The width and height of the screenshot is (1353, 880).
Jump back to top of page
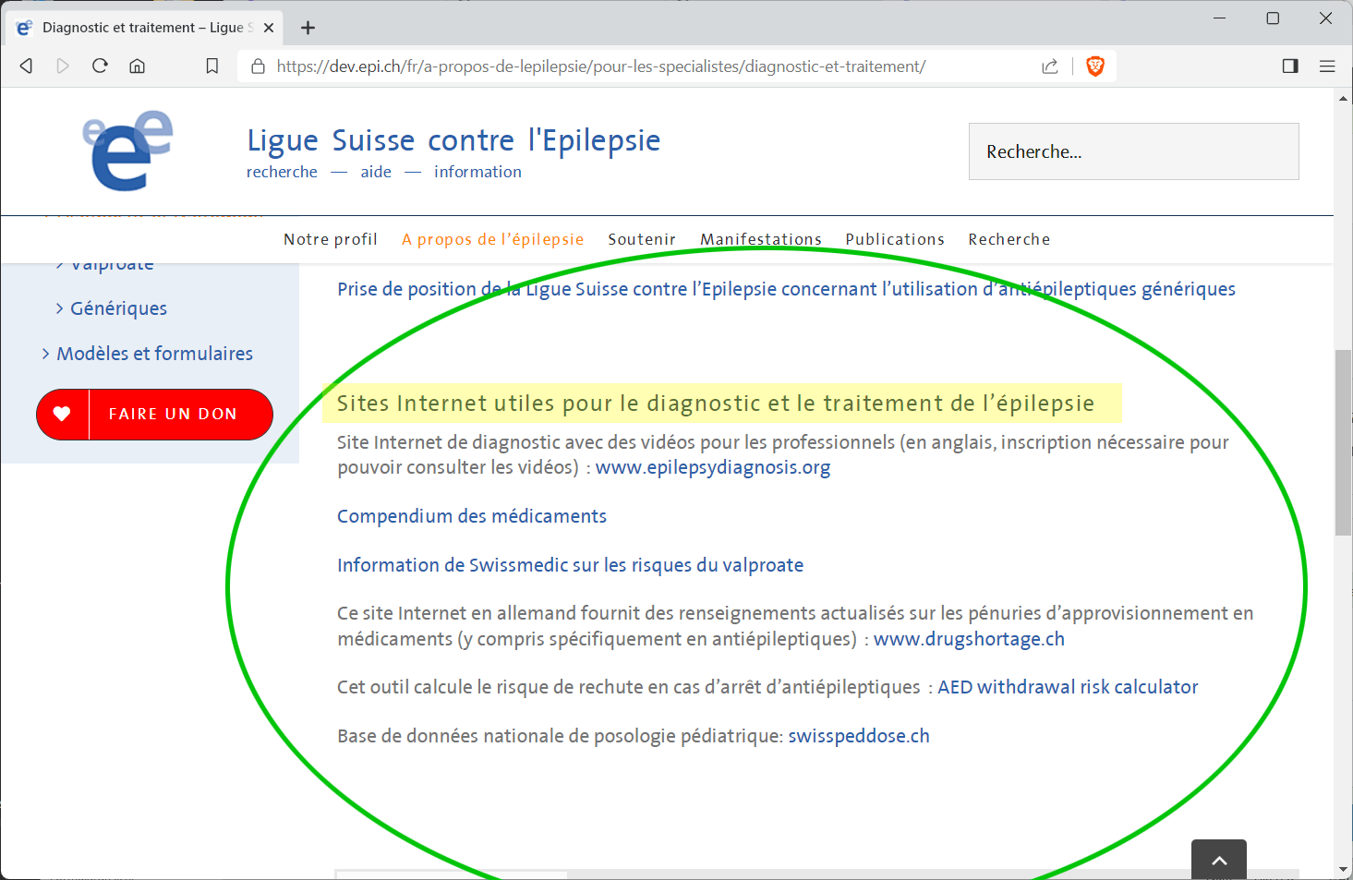tap(1219, 860)
